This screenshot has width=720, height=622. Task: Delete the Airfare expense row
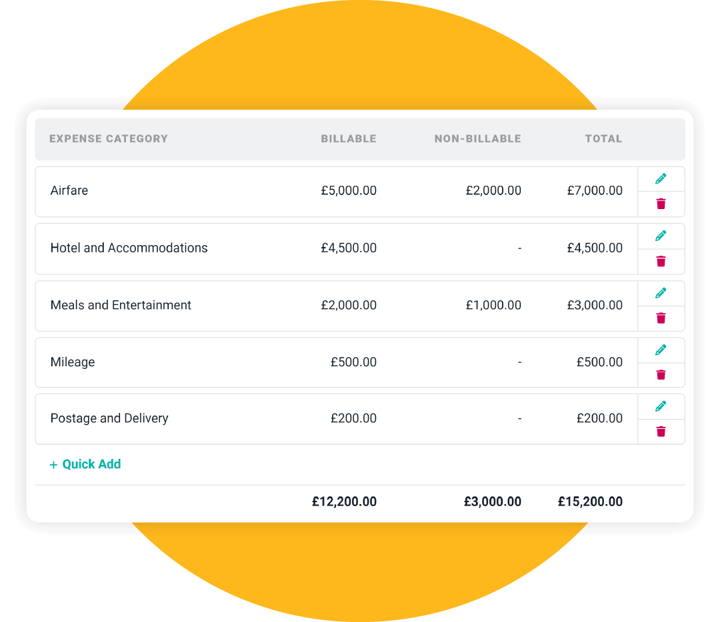tap(661, 203)
